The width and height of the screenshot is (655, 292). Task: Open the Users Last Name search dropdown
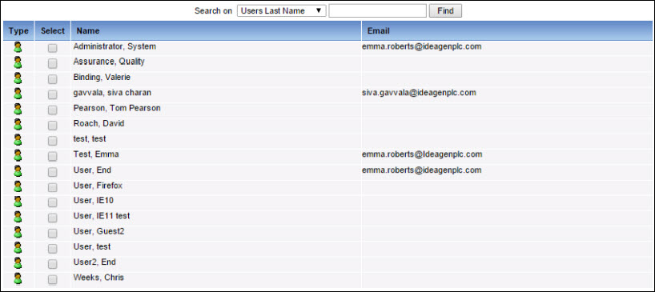pos(282,11)
